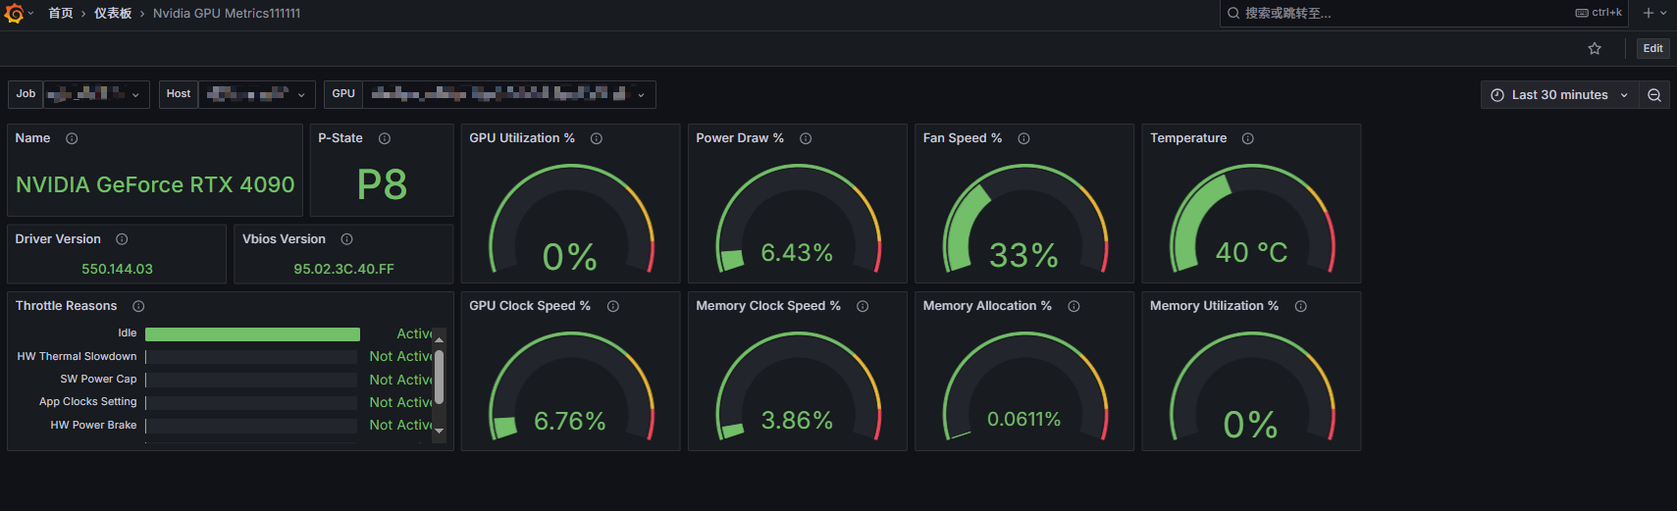The width and height of the screenshot is (1677, 511).
Task: Go to 首页 breadcrumb
Action: [61, 14]
